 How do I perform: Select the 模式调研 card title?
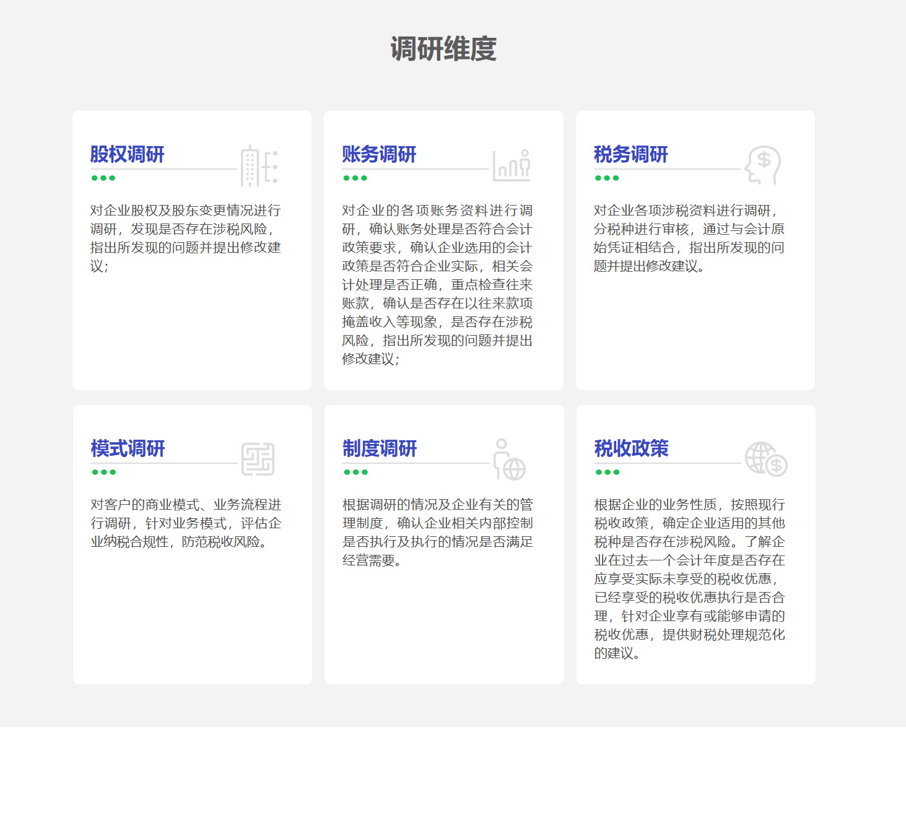tap(128, 448)
